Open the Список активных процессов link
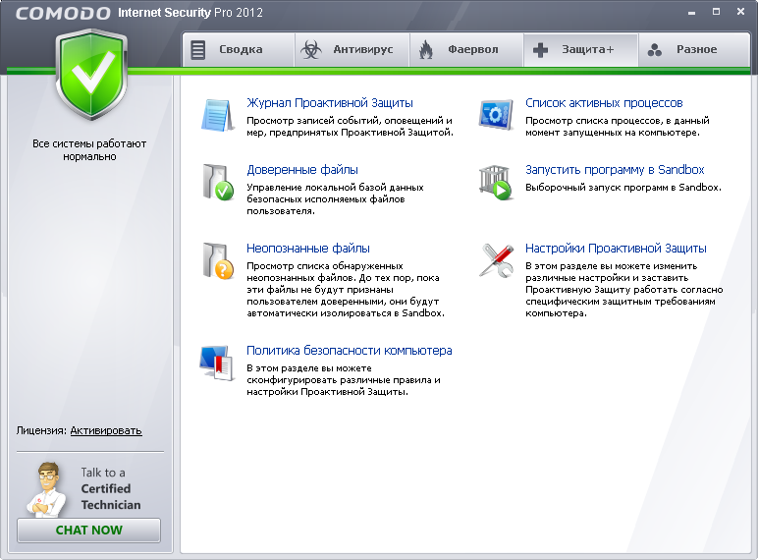 (603, 103)
